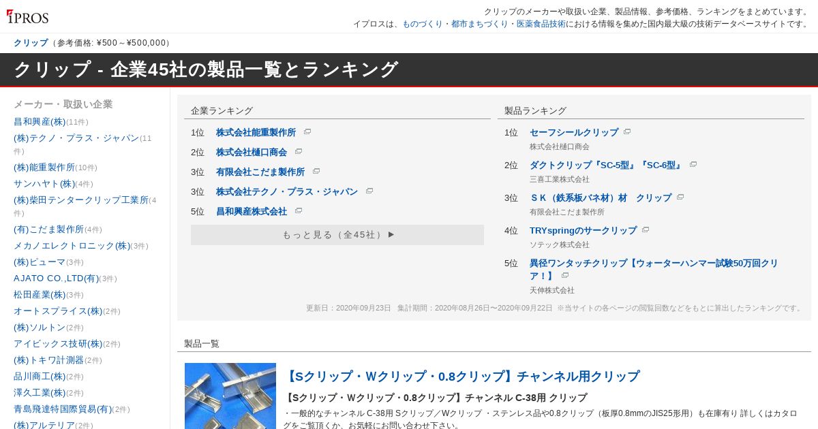The width and height of the screenshot is (818, 429).
Task: Select sidebar maker メカノエレクトロニック(株)
Action: (72, 246)
